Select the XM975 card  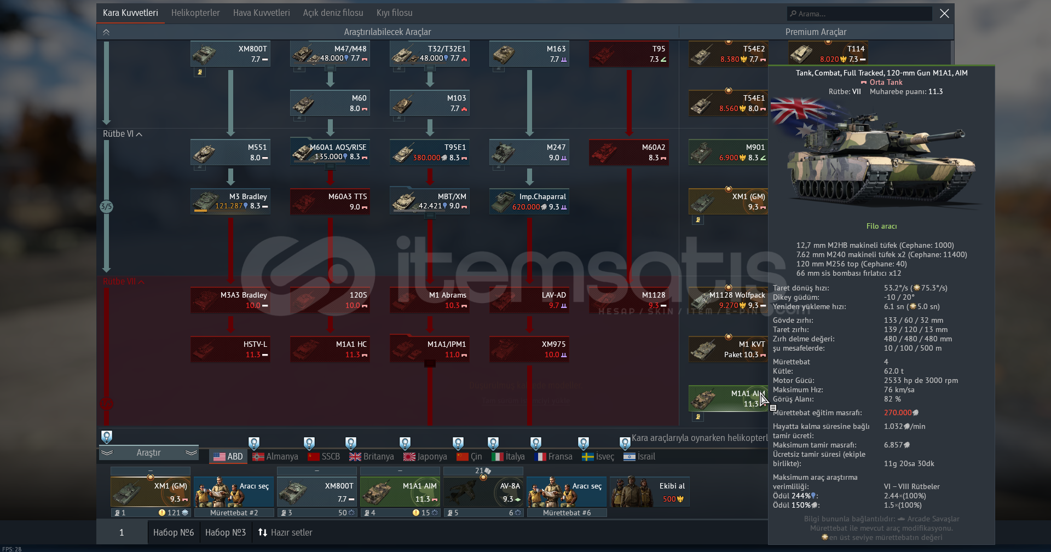529,349
